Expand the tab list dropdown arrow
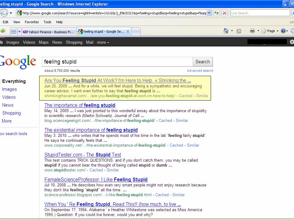Viewport: 294px width, 220px height. coord(19,31)
